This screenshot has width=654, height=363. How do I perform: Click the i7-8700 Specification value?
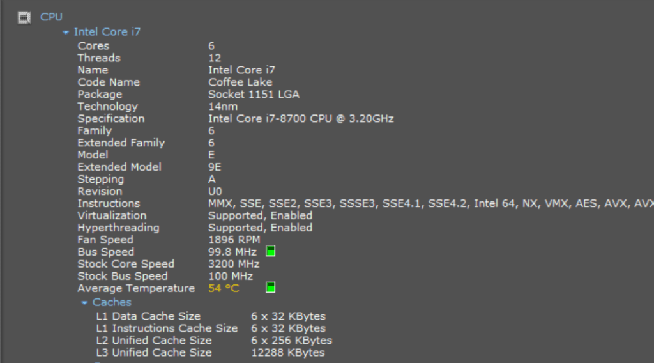pos(301,119)
